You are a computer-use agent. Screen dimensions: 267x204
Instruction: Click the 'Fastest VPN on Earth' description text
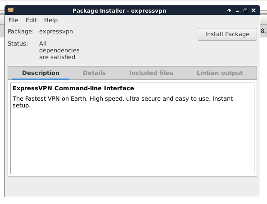pos(122,102)
